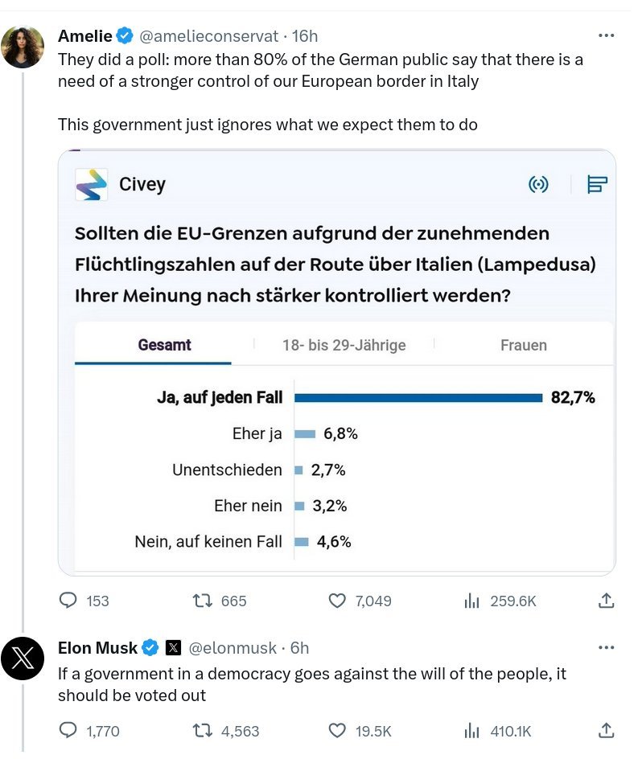Viewport: 638px width, 759px height.
Task: Open Elon Musk's profile name link
Action: coord(97,647)
